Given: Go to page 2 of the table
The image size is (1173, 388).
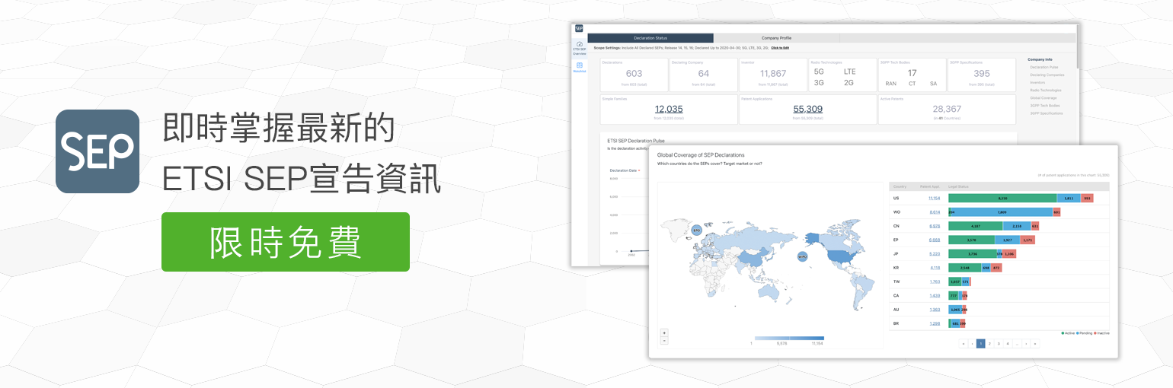Looking at the screenshot, I should [989, 344].
